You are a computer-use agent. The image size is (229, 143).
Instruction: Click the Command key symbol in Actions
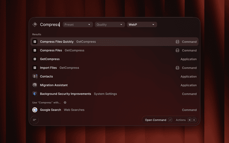189,120
